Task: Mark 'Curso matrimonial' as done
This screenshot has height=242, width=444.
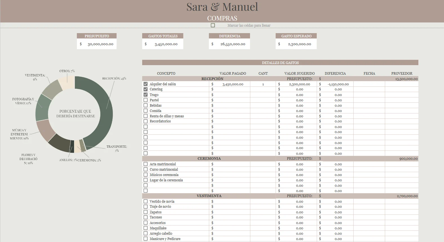Action: [146, 169]
